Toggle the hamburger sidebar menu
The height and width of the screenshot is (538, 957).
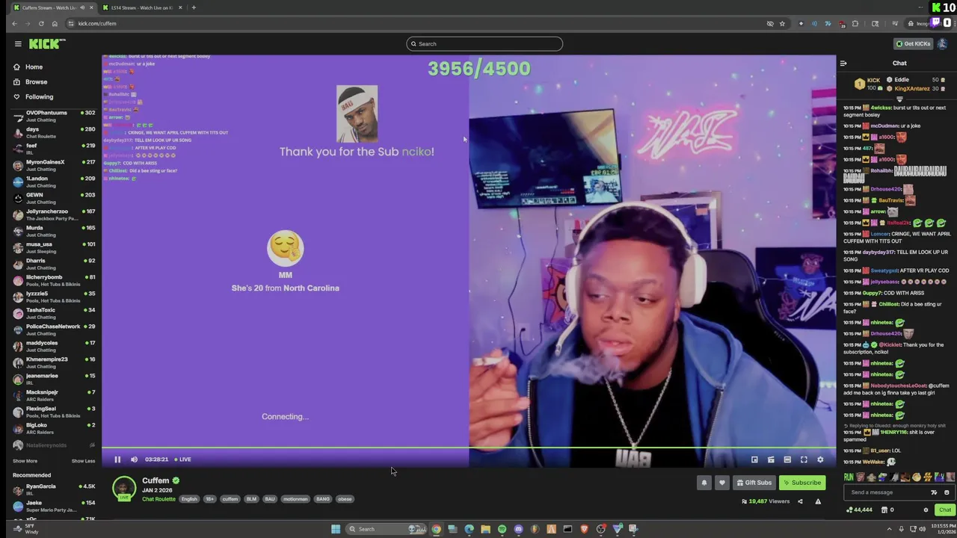18,43
